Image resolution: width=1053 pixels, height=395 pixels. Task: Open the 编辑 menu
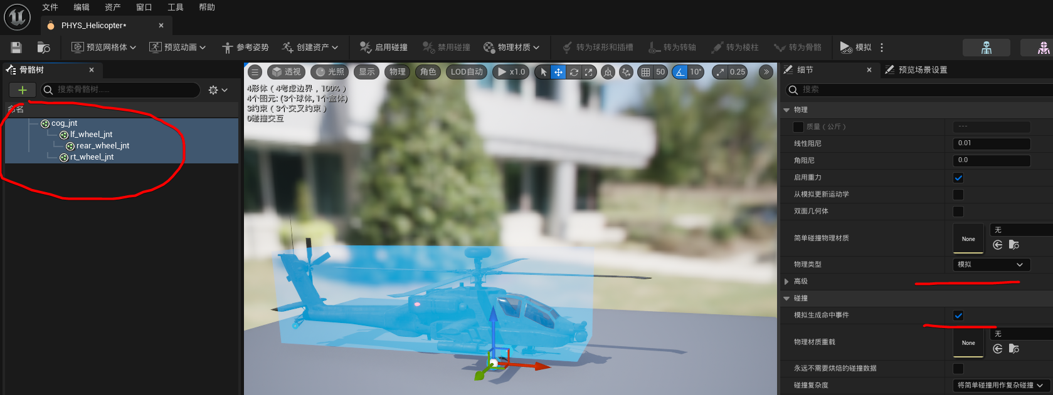coord(82,8)
